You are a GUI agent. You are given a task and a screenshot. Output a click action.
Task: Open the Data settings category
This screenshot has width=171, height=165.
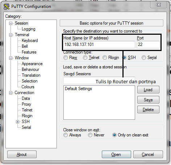pos(26,98)
